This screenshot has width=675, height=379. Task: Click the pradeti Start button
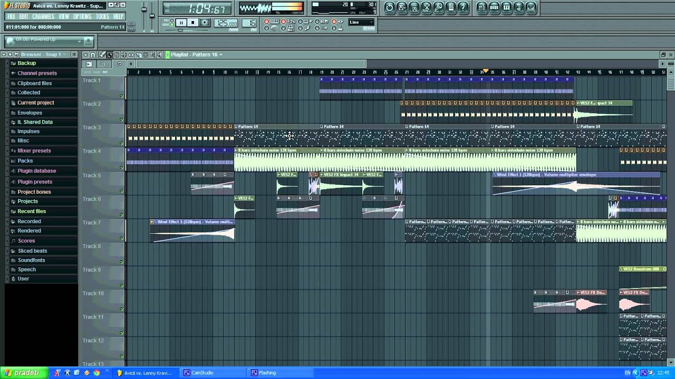coord(24,373)
